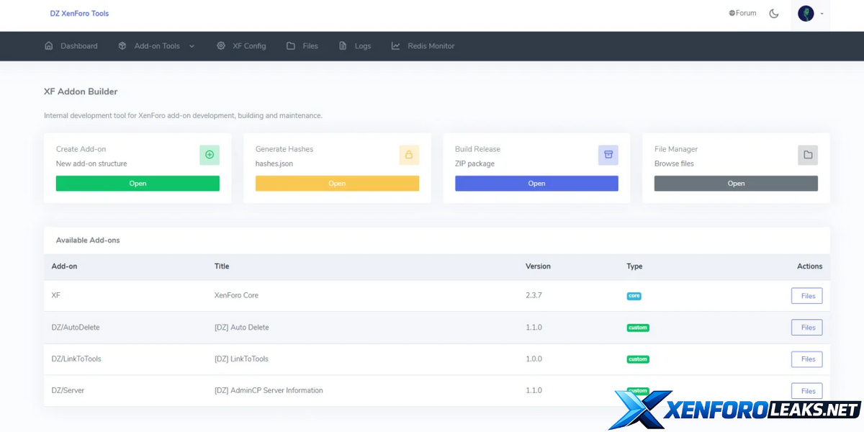864x432 pixels.
Task: Click the Dashboard home icon in navbar
Action: pos(49,46)
